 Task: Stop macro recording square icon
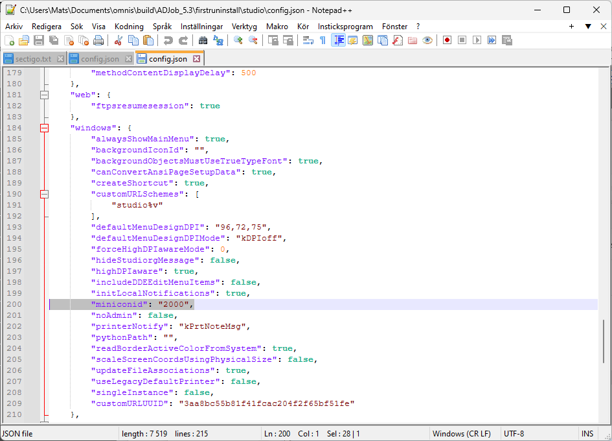coord(462,40)
